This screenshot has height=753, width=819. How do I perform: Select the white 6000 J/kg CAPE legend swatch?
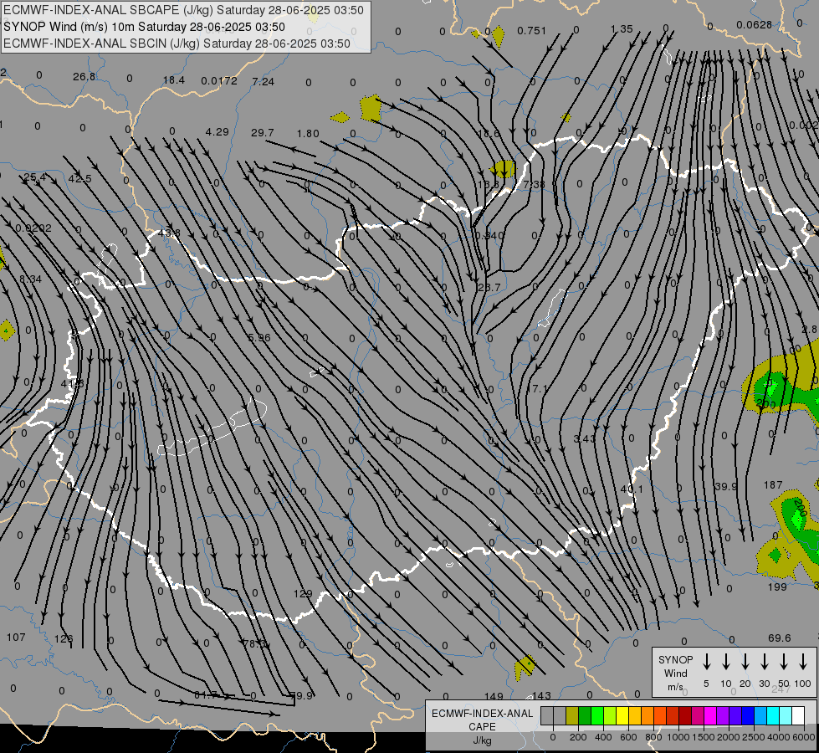coord(798,716)
